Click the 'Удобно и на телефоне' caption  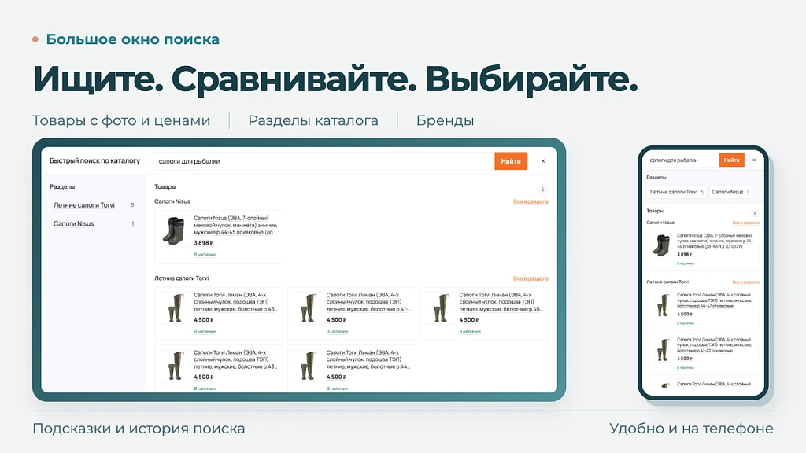tap(691, 429)
